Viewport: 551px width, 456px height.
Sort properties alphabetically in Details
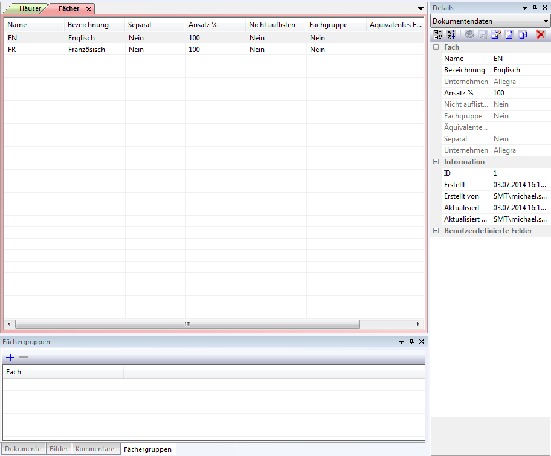tap(451, 35)
